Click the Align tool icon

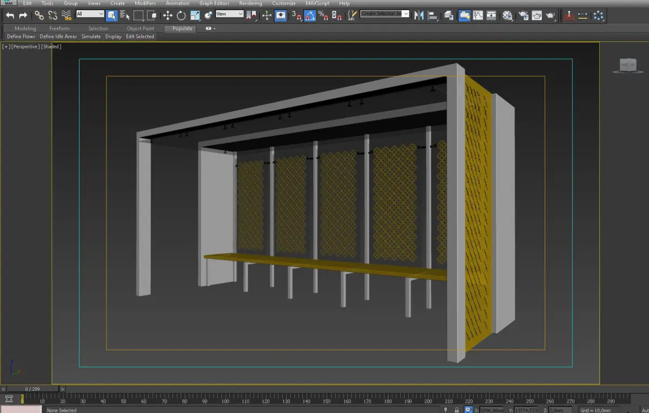[433, 16]
